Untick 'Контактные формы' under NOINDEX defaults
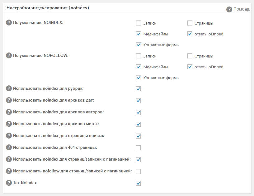This screenshot has width=254, height=196. coord(139,45)
